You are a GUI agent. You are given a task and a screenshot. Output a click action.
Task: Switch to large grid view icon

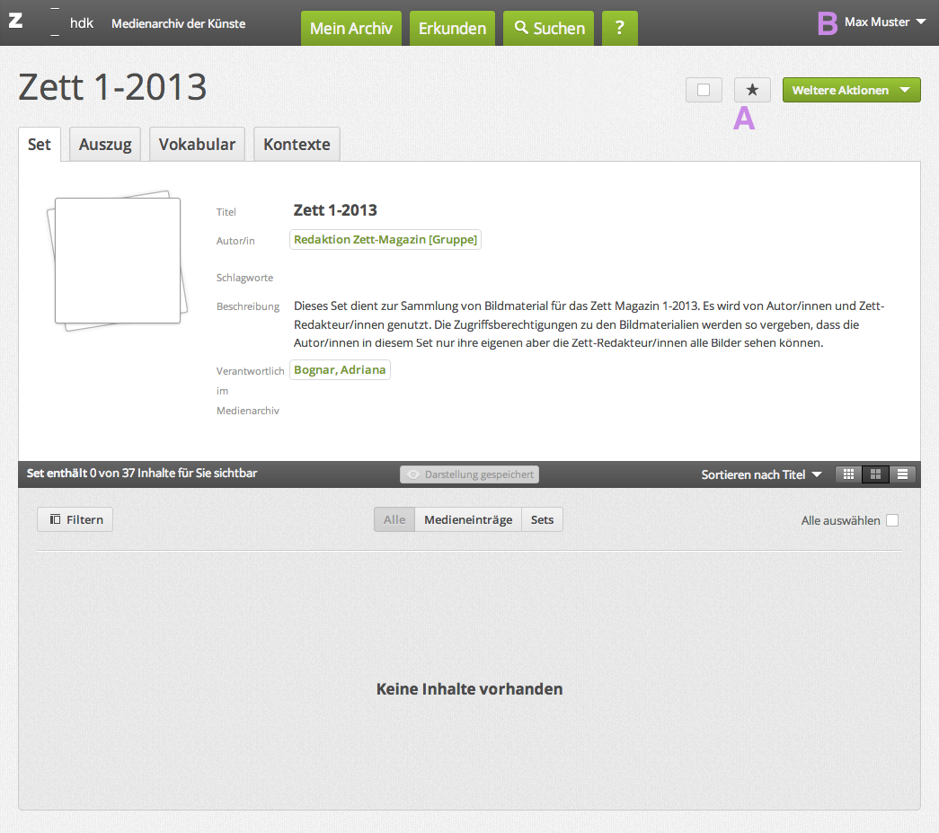pyautogui.click(x=875, y=474)
